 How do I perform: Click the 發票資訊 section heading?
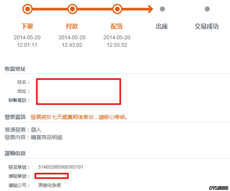tap(15, 117)
